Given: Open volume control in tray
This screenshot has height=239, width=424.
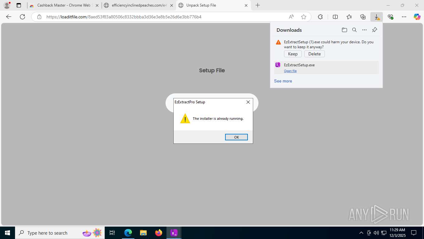Looking at the screenshot, I should pyautogui.click(x=376, y=233).
